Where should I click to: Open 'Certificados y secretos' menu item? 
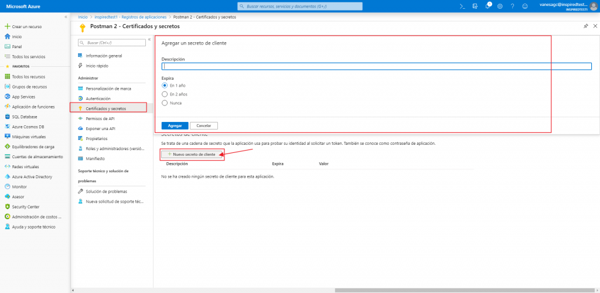click(x=105, y=108)
